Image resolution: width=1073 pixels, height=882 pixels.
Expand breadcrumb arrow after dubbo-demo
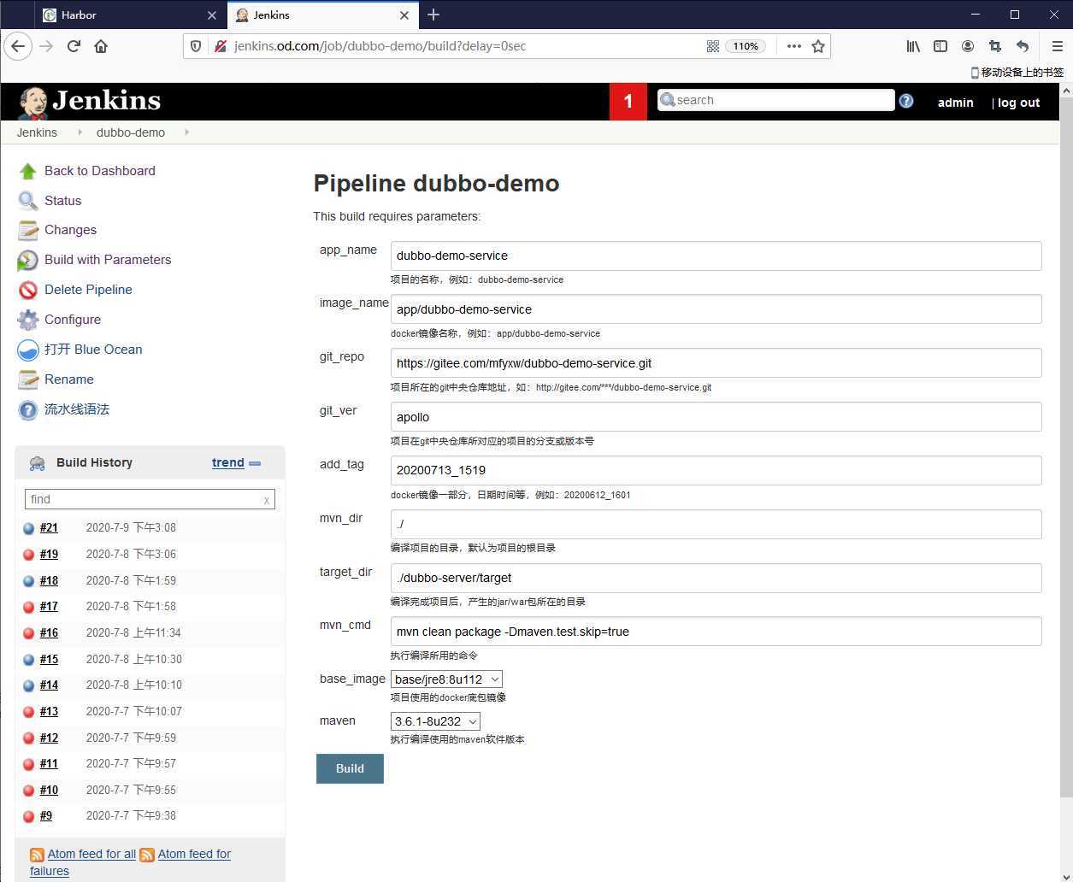pyautogui.click(x=186, y=132)
